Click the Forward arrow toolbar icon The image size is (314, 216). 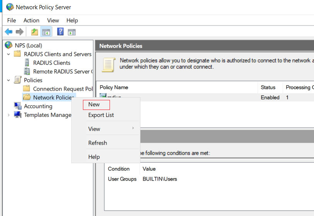click(19, 32)
